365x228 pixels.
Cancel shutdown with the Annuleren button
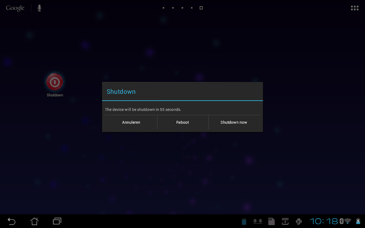(131, 123)
